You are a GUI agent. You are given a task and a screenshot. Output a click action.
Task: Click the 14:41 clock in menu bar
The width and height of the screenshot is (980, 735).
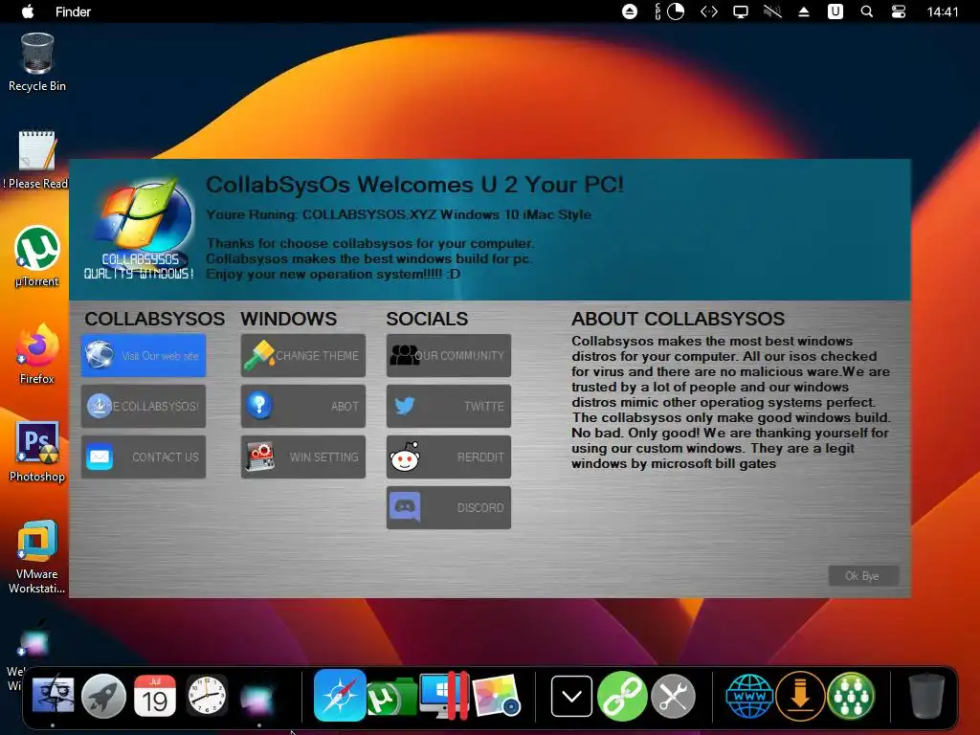(943, 11)
